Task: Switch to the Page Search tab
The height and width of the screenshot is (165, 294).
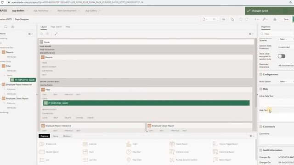Action: tap(56, 27)
